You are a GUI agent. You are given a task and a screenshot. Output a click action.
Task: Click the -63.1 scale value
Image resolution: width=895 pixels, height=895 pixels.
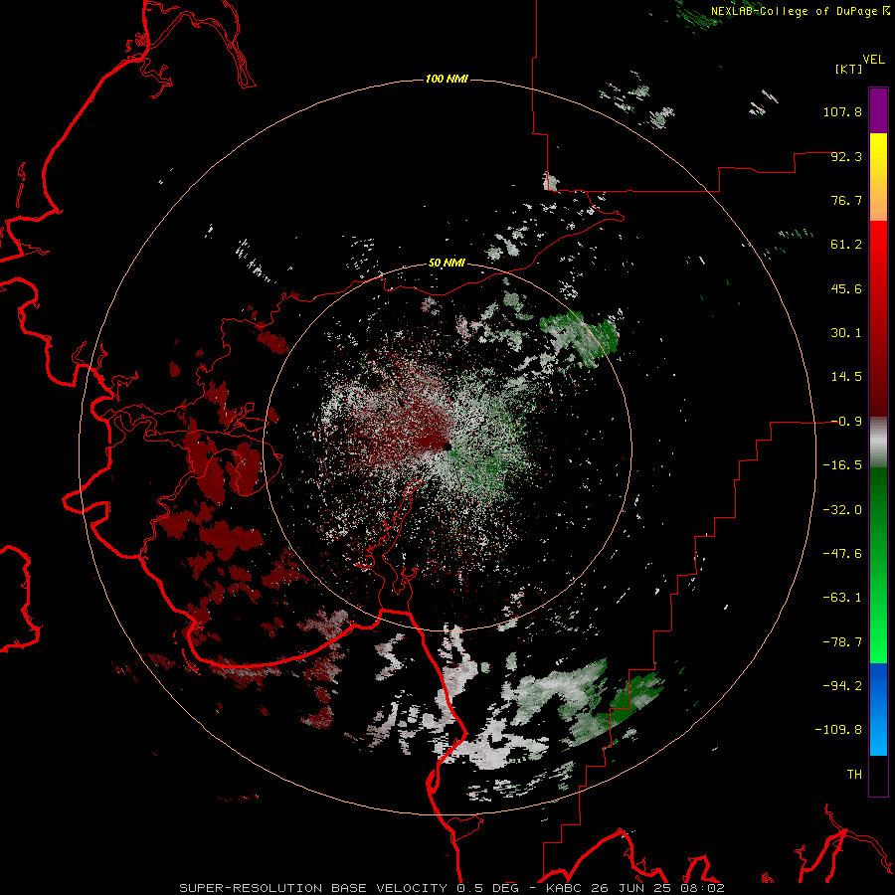point(842,598)
